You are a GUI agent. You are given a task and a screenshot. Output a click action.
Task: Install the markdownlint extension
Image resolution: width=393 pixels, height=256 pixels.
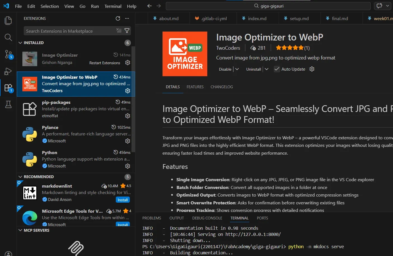point(123,200)
